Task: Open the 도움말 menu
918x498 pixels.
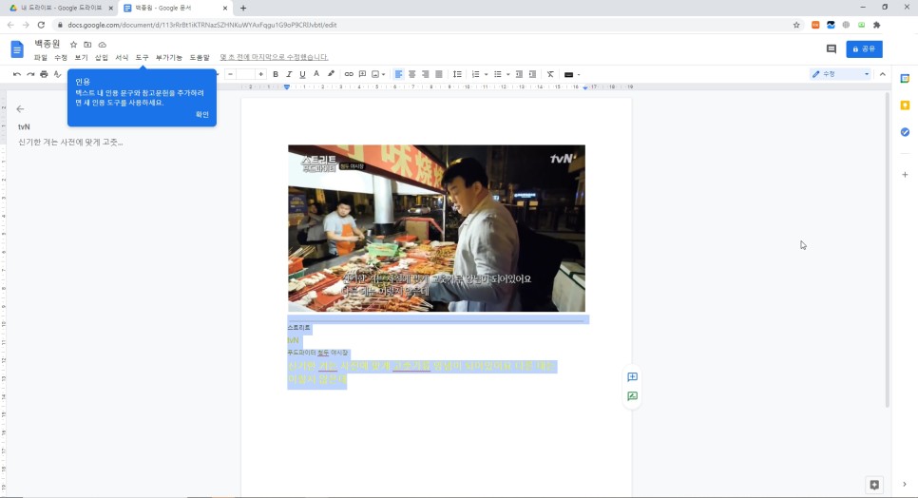Action: click(199, 57)
